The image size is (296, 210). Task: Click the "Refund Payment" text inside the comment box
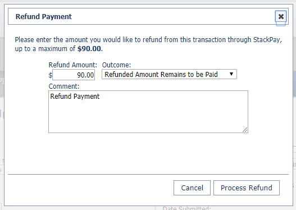point(75,97)
